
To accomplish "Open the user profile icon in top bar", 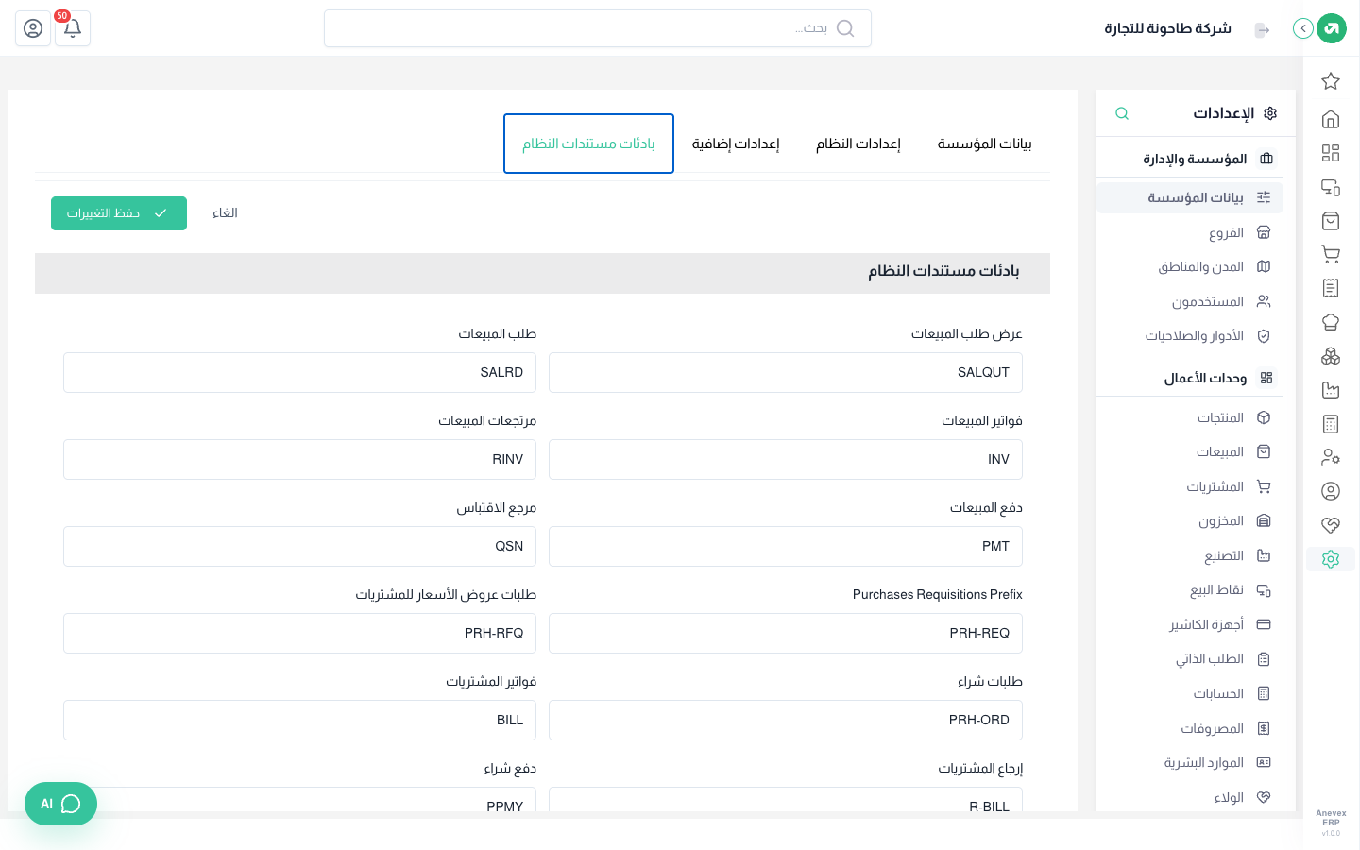I will [33, 28].
